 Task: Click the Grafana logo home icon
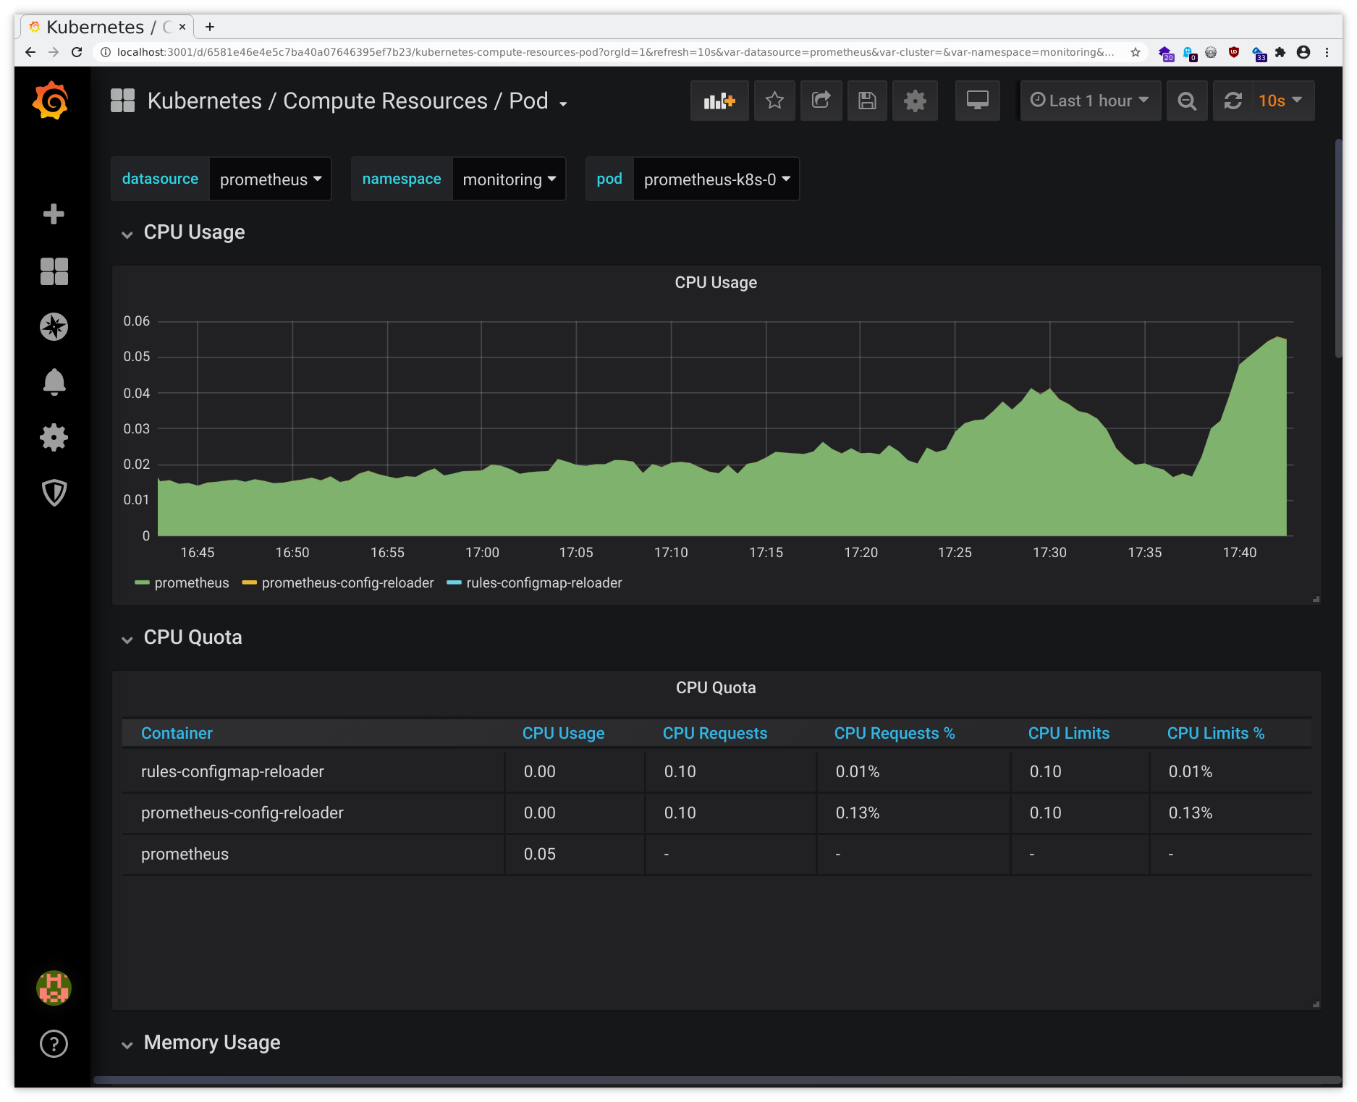51,101
